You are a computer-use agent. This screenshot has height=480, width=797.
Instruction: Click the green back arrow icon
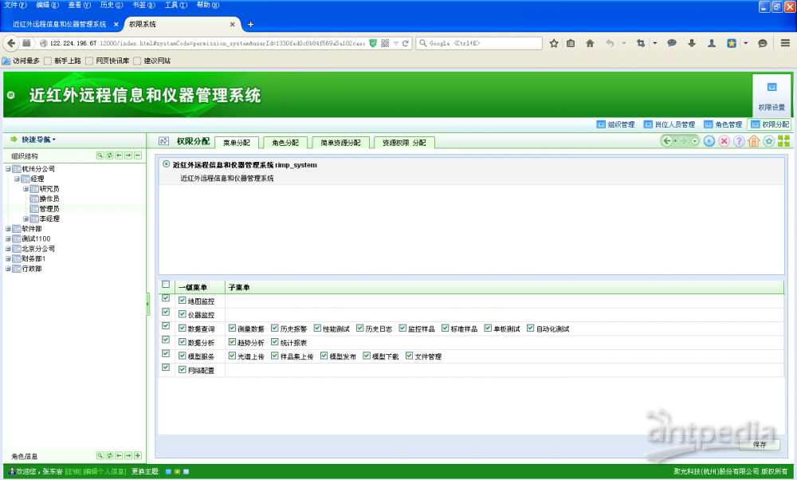(x=667, y=141)
